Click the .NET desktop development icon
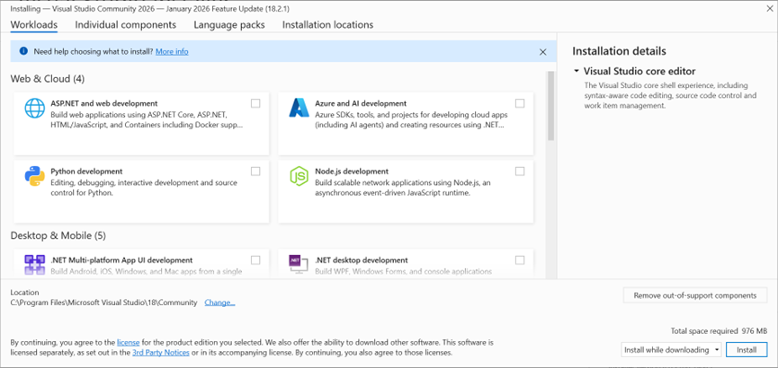This screenshot has width=778, height=368. [300, 263]
